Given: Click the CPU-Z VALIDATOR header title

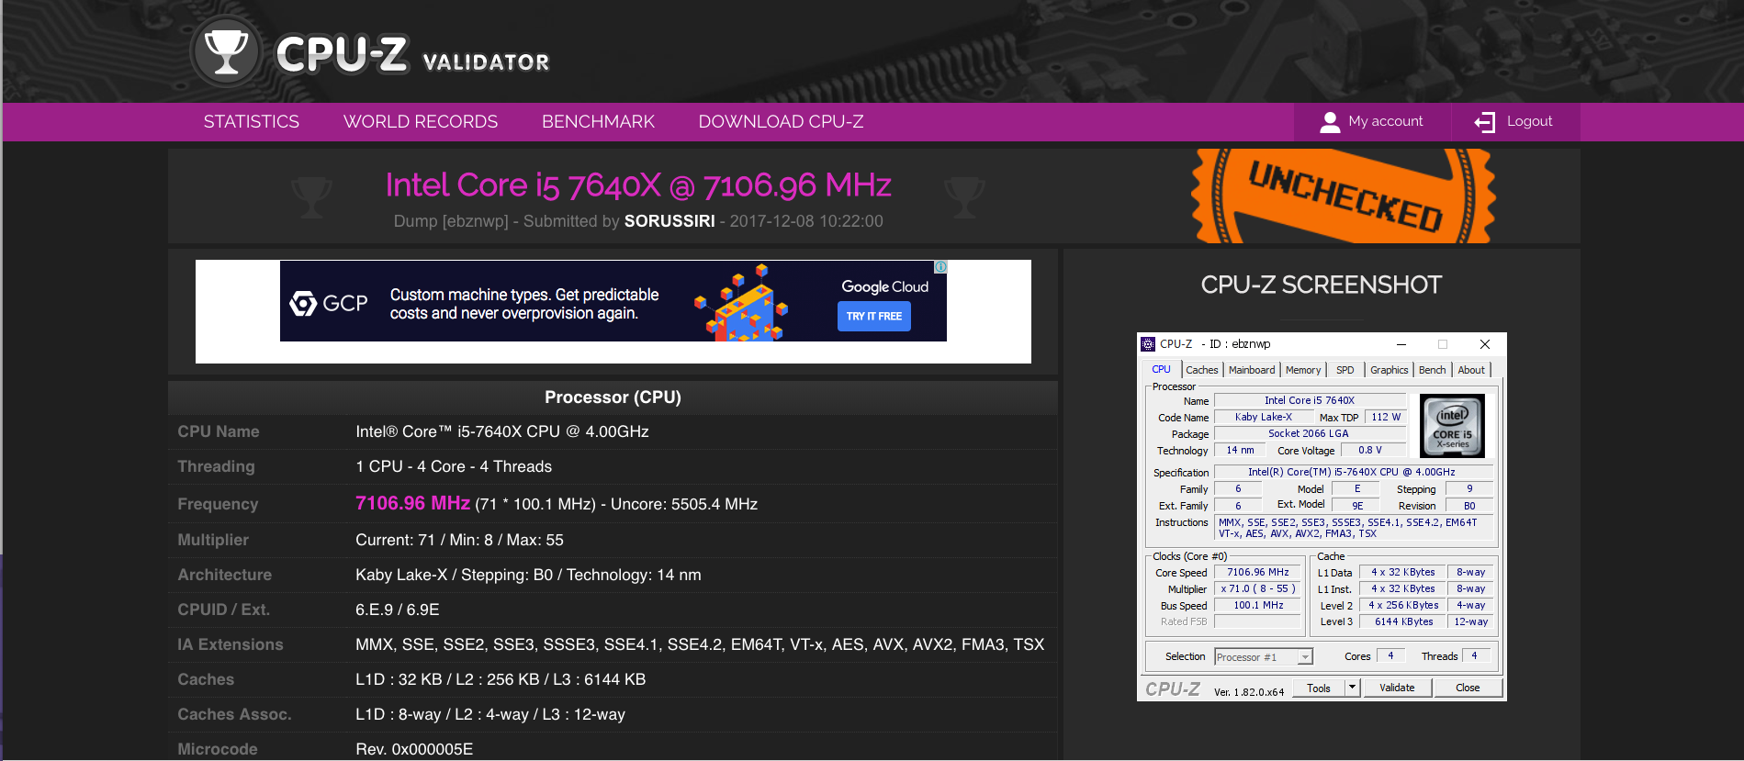Looking at the screenshot, I should (412, 55).
